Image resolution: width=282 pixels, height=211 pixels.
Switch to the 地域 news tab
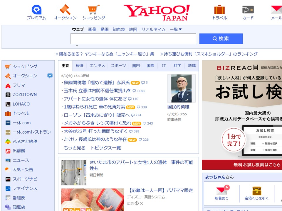point(192,66)
